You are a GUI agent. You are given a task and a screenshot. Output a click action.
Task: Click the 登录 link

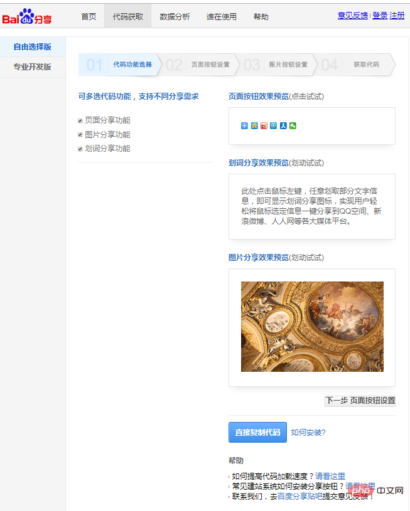tap(380, 15)
